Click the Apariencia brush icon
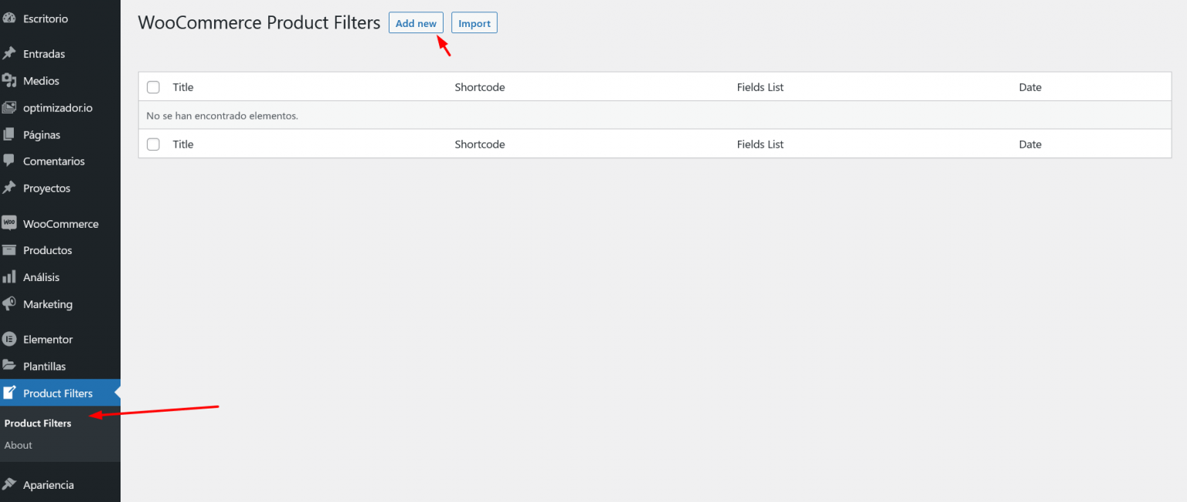This screenshot has height=502, width=1187. click(9, 485)
